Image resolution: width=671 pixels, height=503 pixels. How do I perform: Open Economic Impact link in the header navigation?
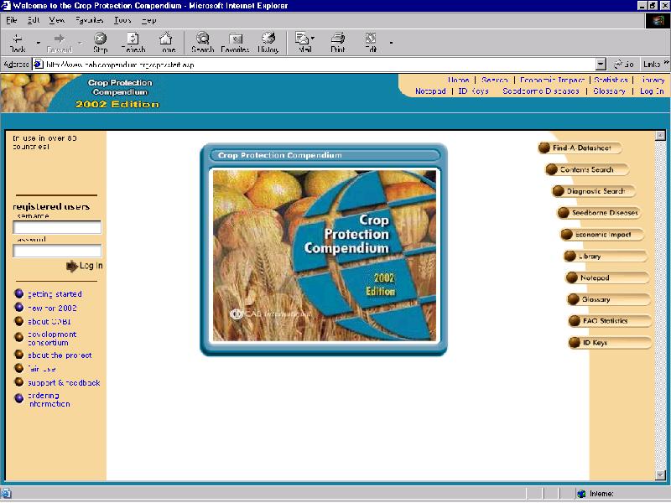(x=552, y=80)
